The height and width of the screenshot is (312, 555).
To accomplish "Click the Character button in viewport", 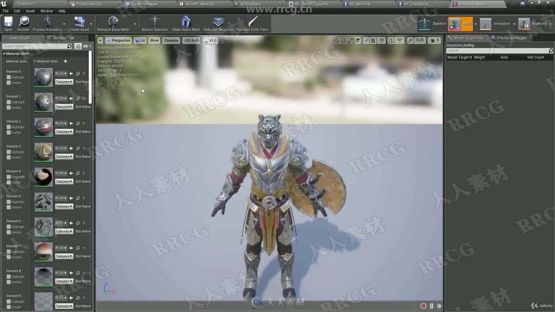I will (171, 40).
